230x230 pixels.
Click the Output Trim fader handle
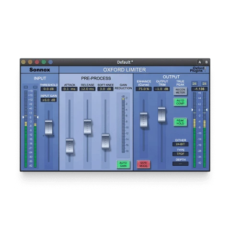click(x=161, y=115)
